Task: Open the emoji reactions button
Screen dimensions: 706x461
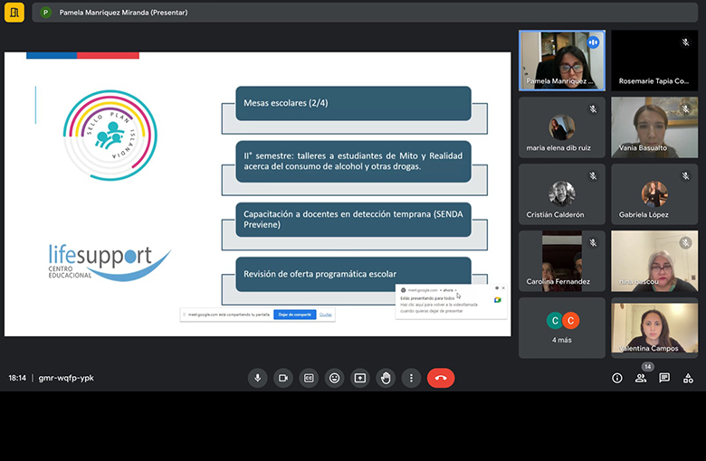Action: [334, 378]
